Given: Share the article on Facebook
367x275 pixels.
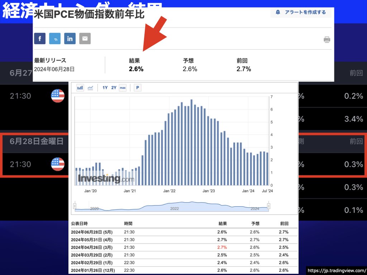Looking at the screenshot, I should tap(40, 38).
